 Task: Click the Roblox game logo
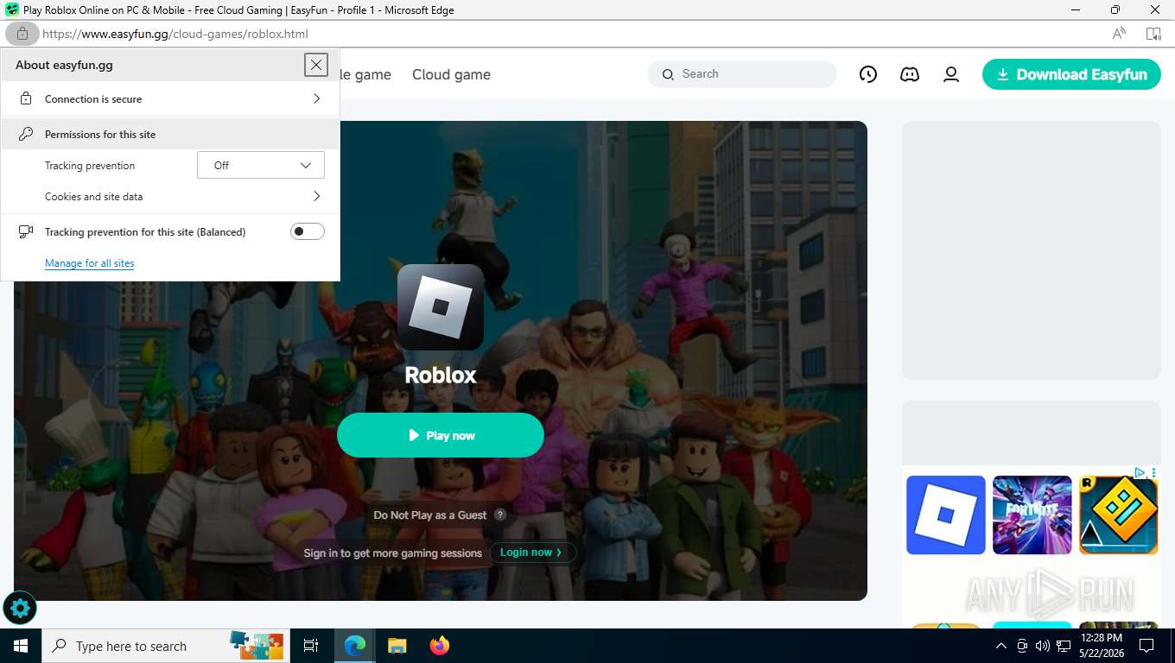coord(441,307)
